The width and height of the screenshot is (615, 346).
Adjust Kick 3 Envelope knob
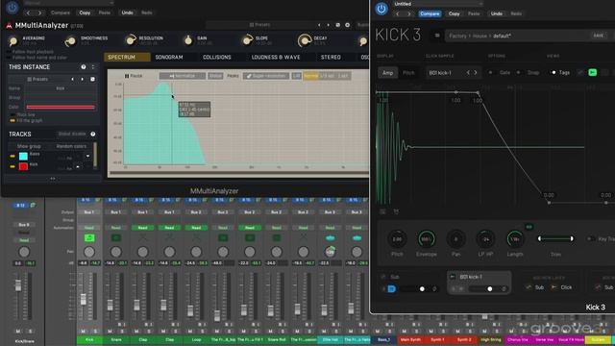tap(427, 239)
